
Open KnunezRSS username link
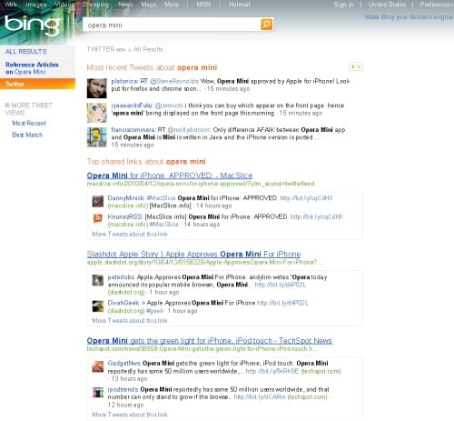point(125,216)
